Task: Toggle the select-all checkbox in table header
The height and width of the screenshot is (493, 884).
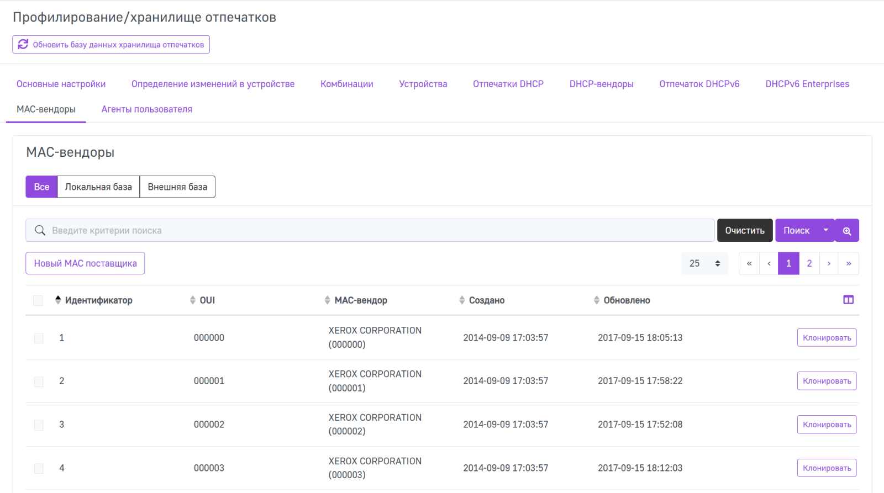Action: click(x=38, y=300)
